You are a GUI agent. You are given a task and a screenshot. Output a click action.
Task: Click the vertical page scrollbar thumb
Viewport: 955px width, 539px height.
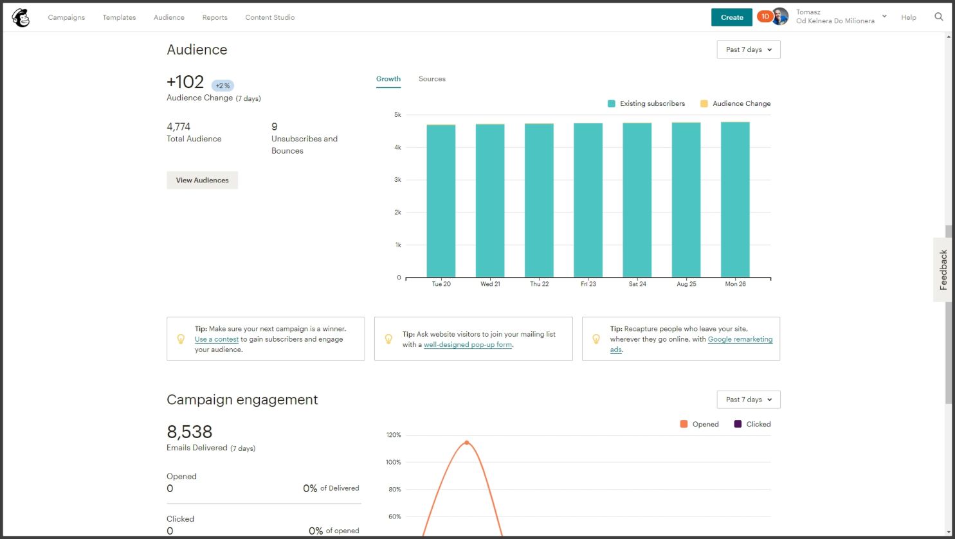pyautogui.click(x=949, y=315)
